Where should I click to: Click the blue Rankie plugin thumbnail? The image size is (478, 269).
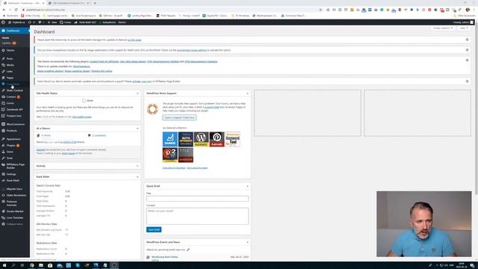[x=170, y=139]
